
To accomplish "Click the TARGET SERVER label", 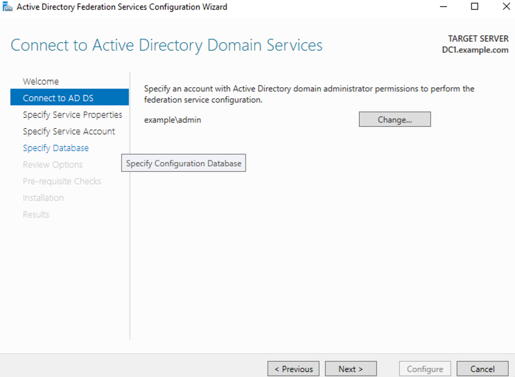I will (x=478, y=38).
